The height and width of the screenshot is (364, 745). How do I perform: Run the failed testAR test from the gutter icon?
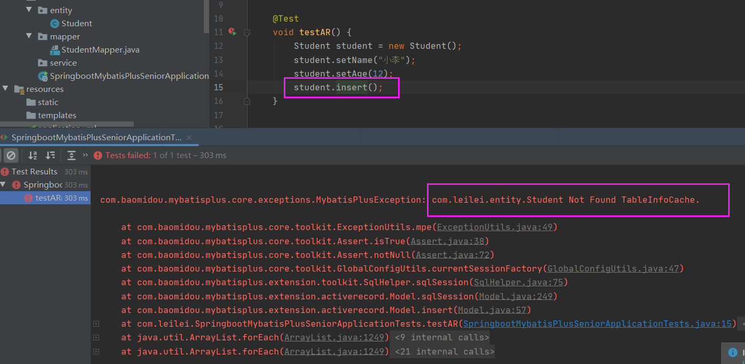232,32
